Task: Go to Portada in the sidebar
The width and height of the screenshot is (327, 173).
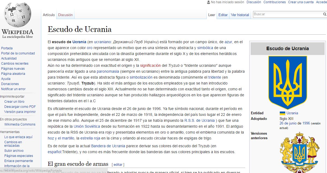Action: click(x=7, y=48)
